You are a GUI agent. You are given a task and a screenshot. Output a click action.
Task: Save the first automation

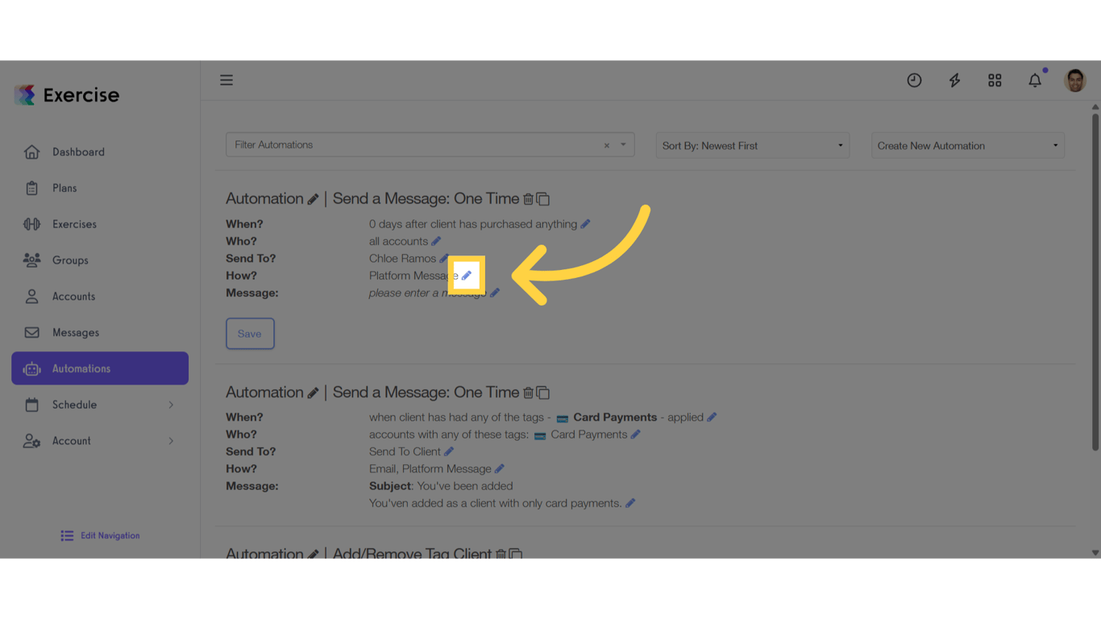250,333
